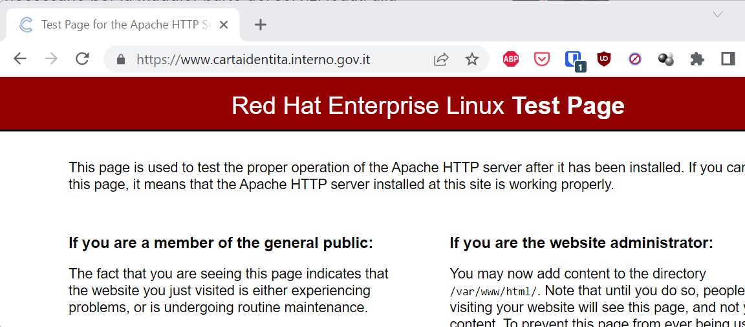
Task: Close the Test Page for the Apache tab
Action: 224,25
